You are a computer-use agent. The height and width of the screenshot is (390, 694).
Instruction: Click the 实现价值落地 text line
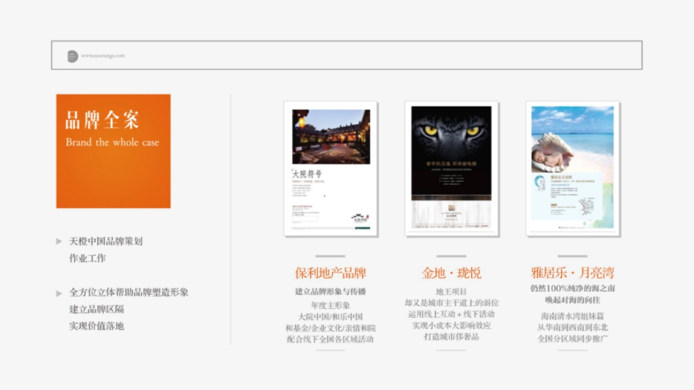tap(97, 326)
